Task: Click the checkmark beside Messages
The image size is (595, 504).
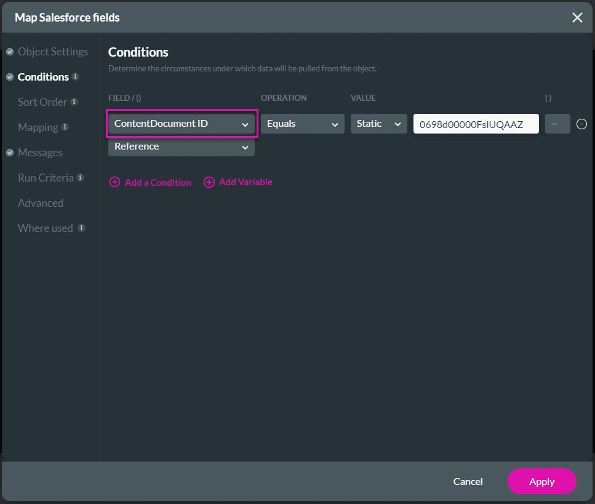Action: click(x=9, y=153)
